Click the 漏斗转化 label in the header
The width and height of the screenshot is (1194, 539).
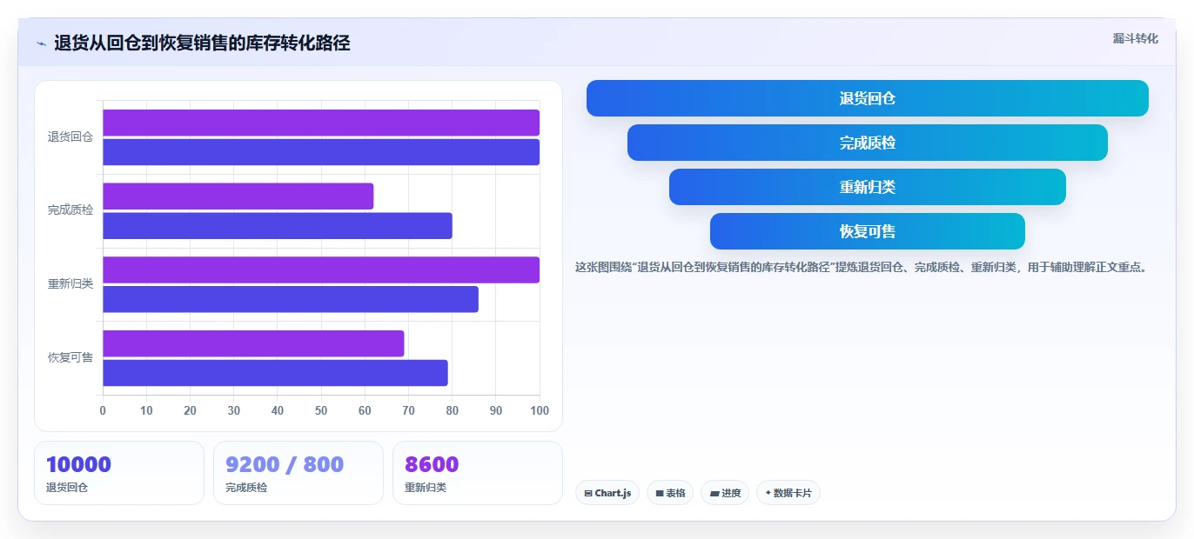[1135, 38]
